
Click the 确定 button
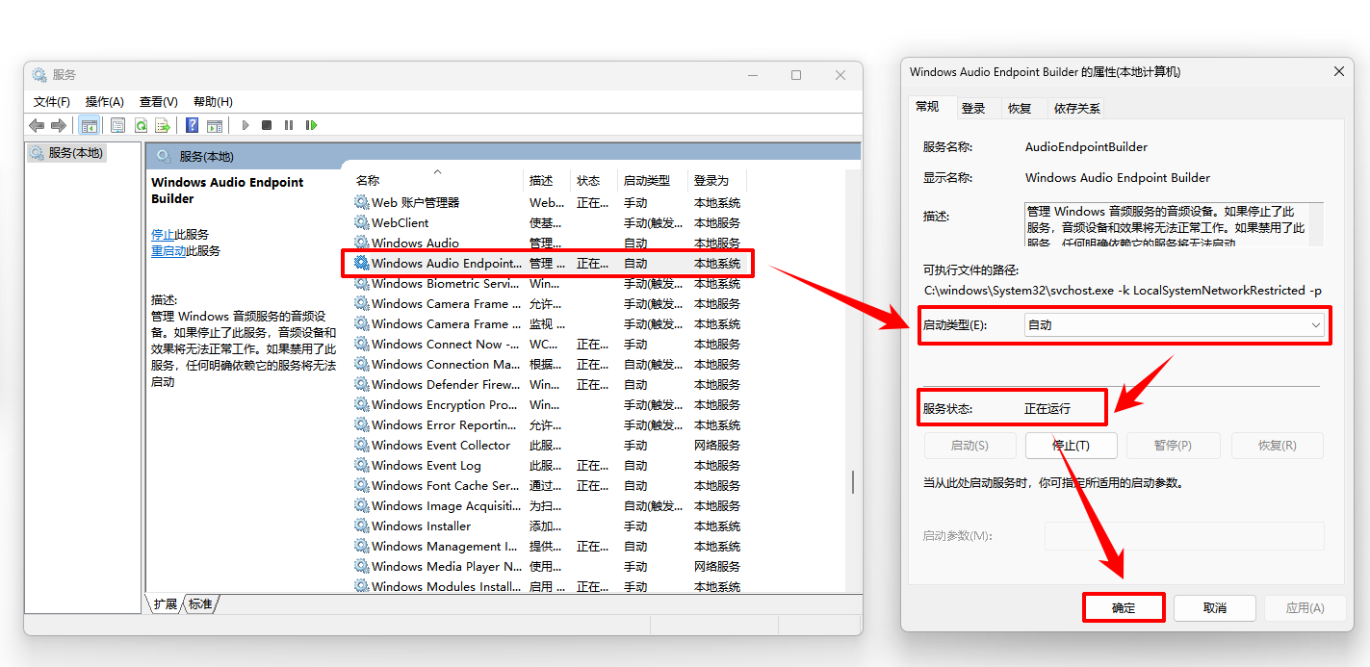pos(1124,608)
